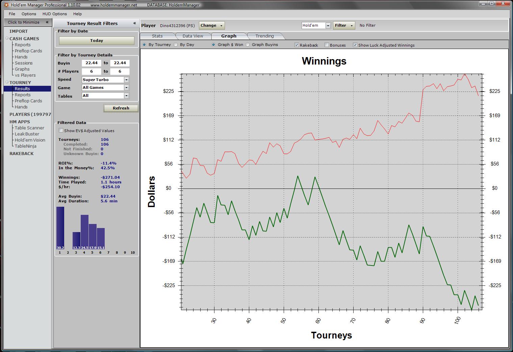
Task: Open RAKEBACK in the sidebar
Action: pos(22,153)
